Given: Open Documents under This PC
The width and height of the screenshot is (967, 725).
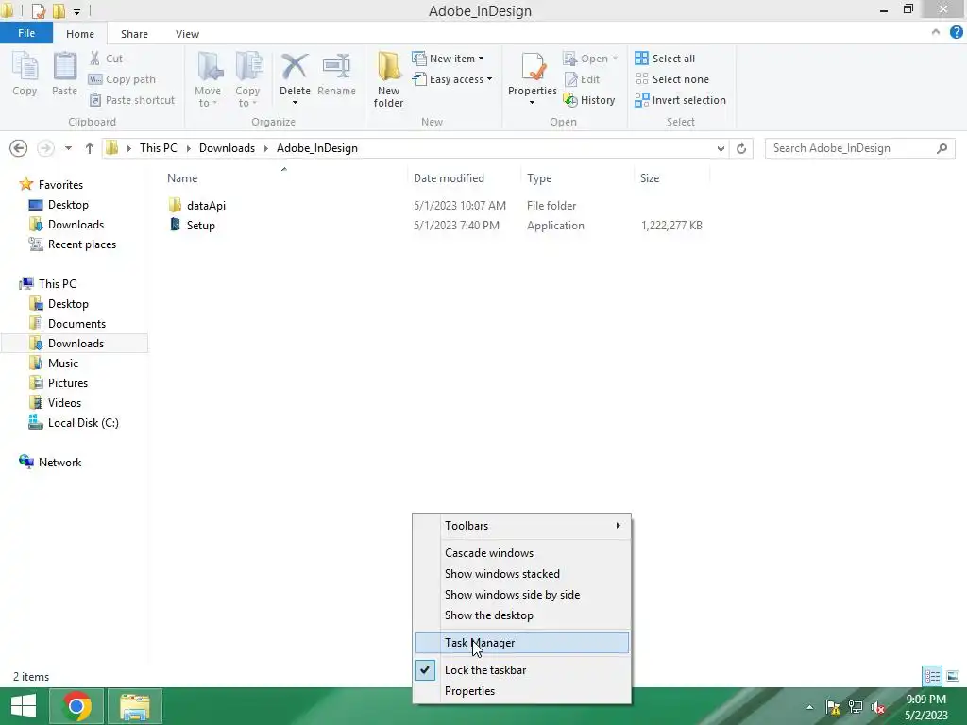Looking at the screenshot, I should [x=68, y=324].
